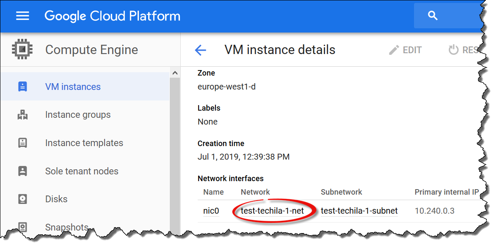
Task: Click the Instance templates icon
Action: click(x=22, y=143)
